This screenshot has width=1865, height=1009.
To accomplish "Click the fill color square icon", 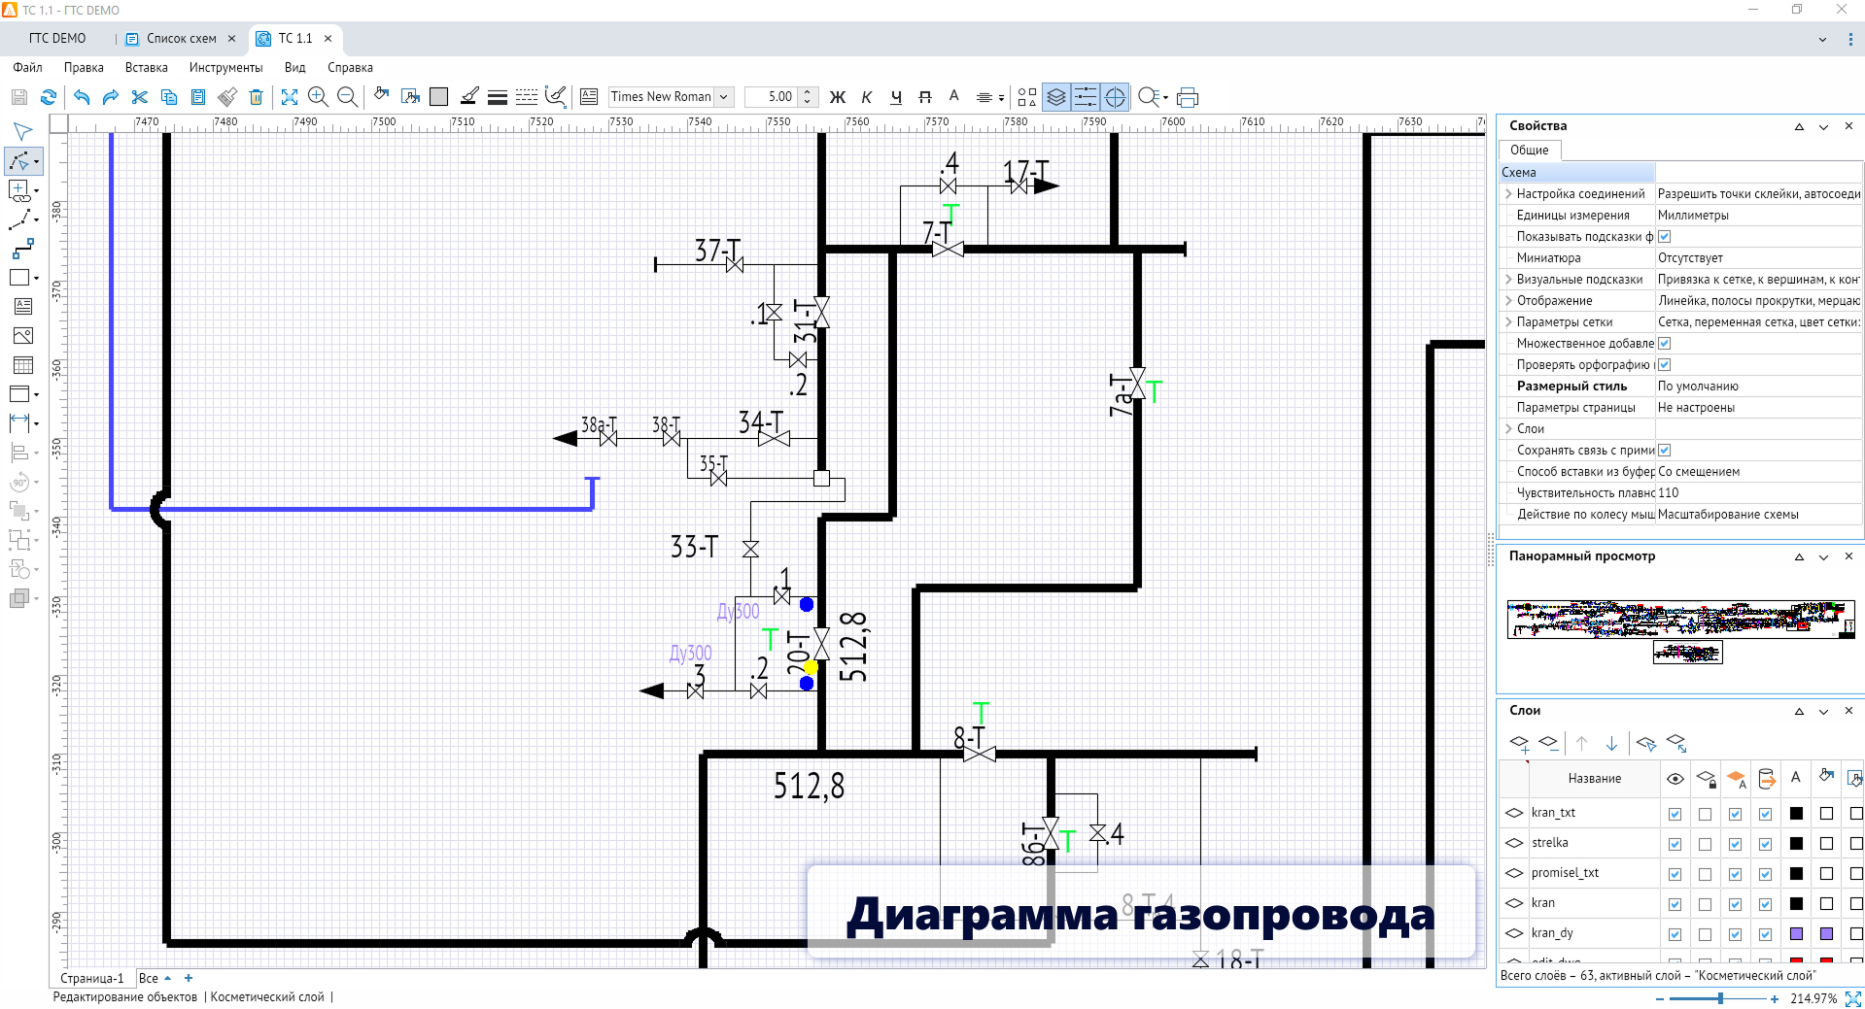I will click(x=439, y=97).
